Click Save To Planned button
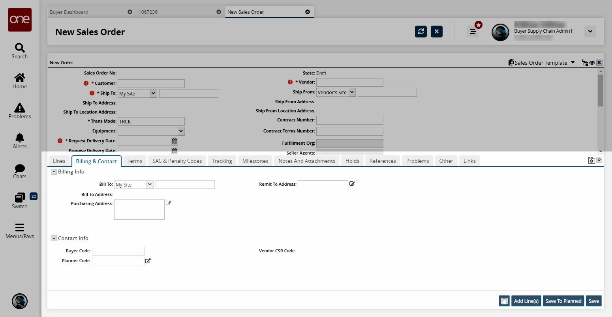Screen dimensions: 612x317 (x=563, y=301)
